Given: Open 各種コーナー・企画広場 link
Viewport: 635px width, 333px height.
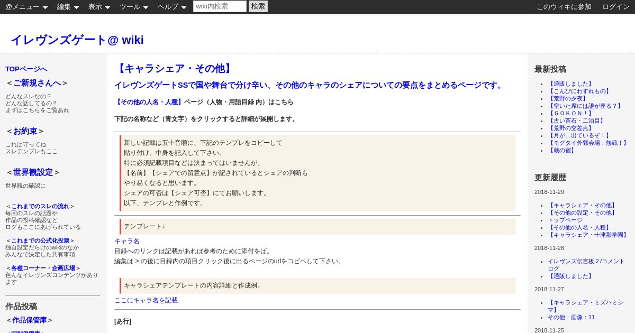Looking at the screenshot, I should tap(43, 268).
